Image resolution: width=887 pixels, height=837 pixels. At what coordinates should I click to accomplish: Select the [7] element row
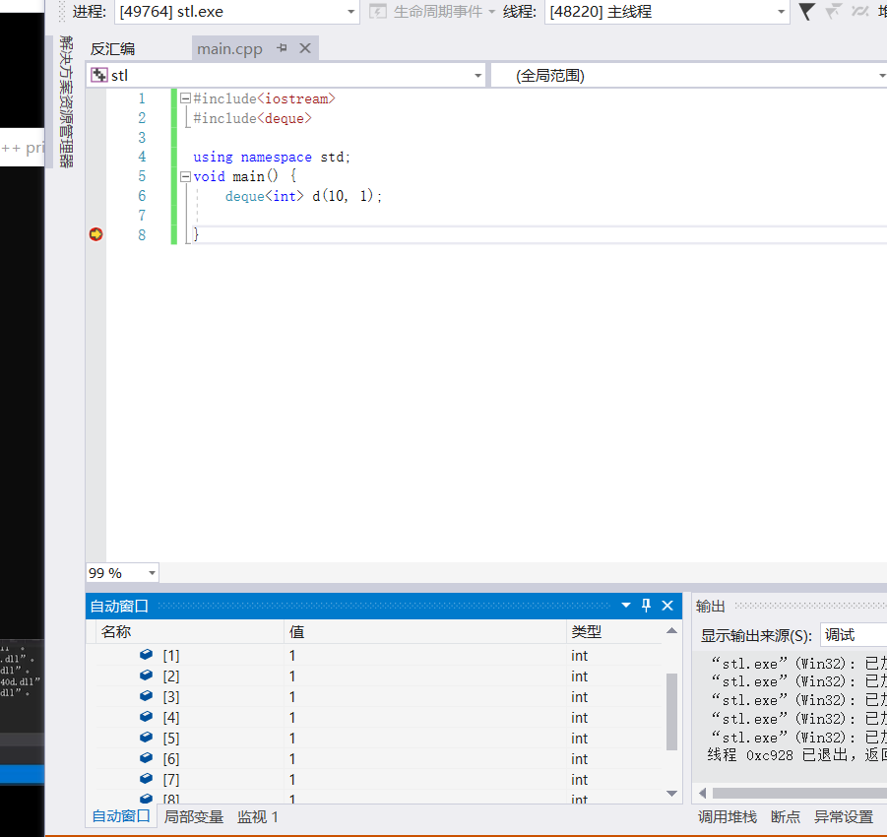click(378, 779)
